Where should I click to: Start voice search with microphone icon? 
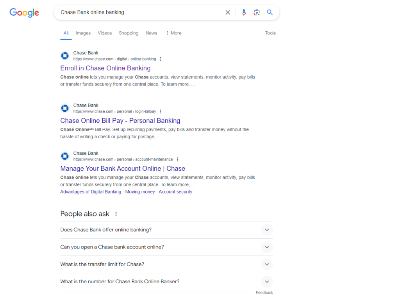point(244,13)
